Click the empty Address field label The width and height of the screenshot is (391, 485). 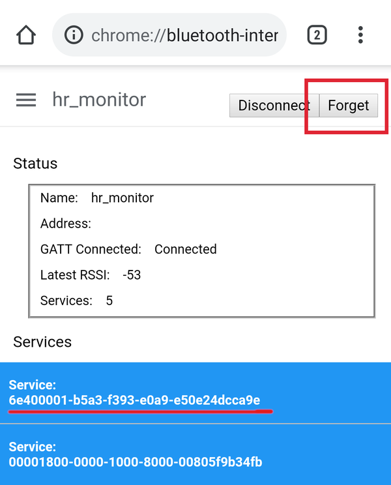click(66, 224)
